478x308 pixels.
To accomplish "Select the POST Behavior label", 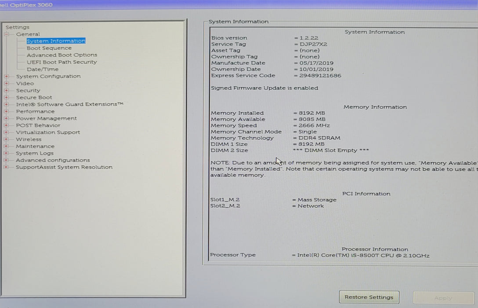I will (38, 125).
